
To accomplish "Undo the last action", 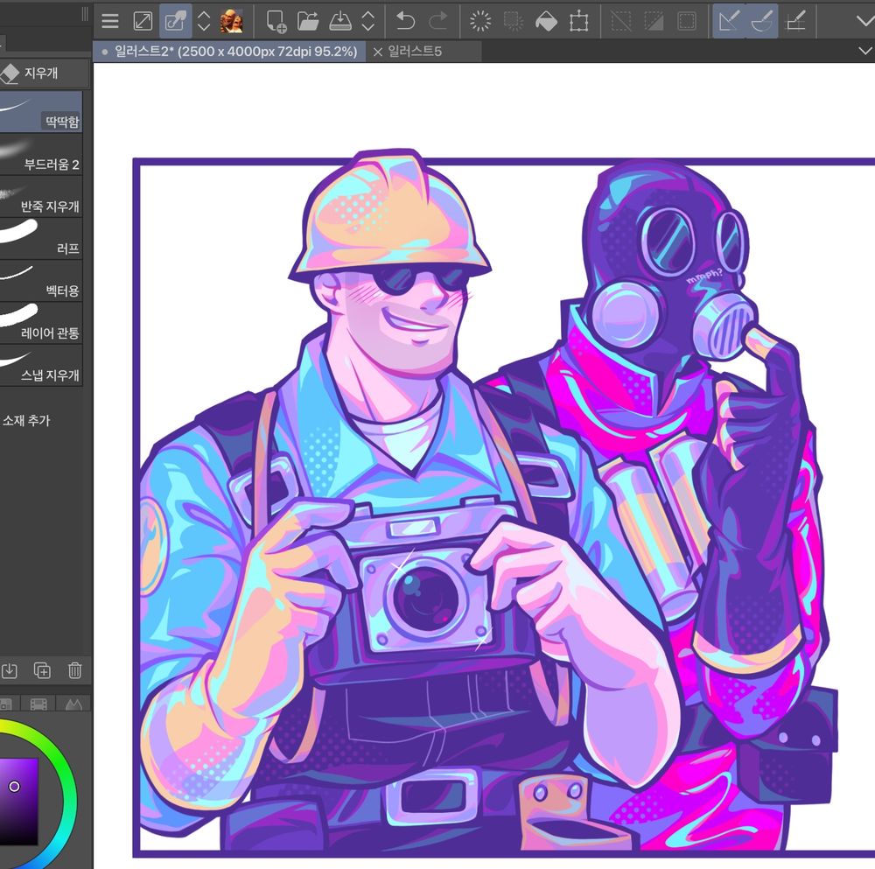I will coord(406,21).
